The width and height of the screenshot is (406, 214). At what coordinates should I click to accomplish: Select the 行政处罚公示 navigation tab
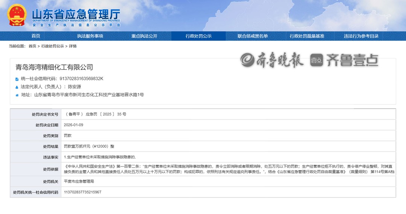[198, 36]
